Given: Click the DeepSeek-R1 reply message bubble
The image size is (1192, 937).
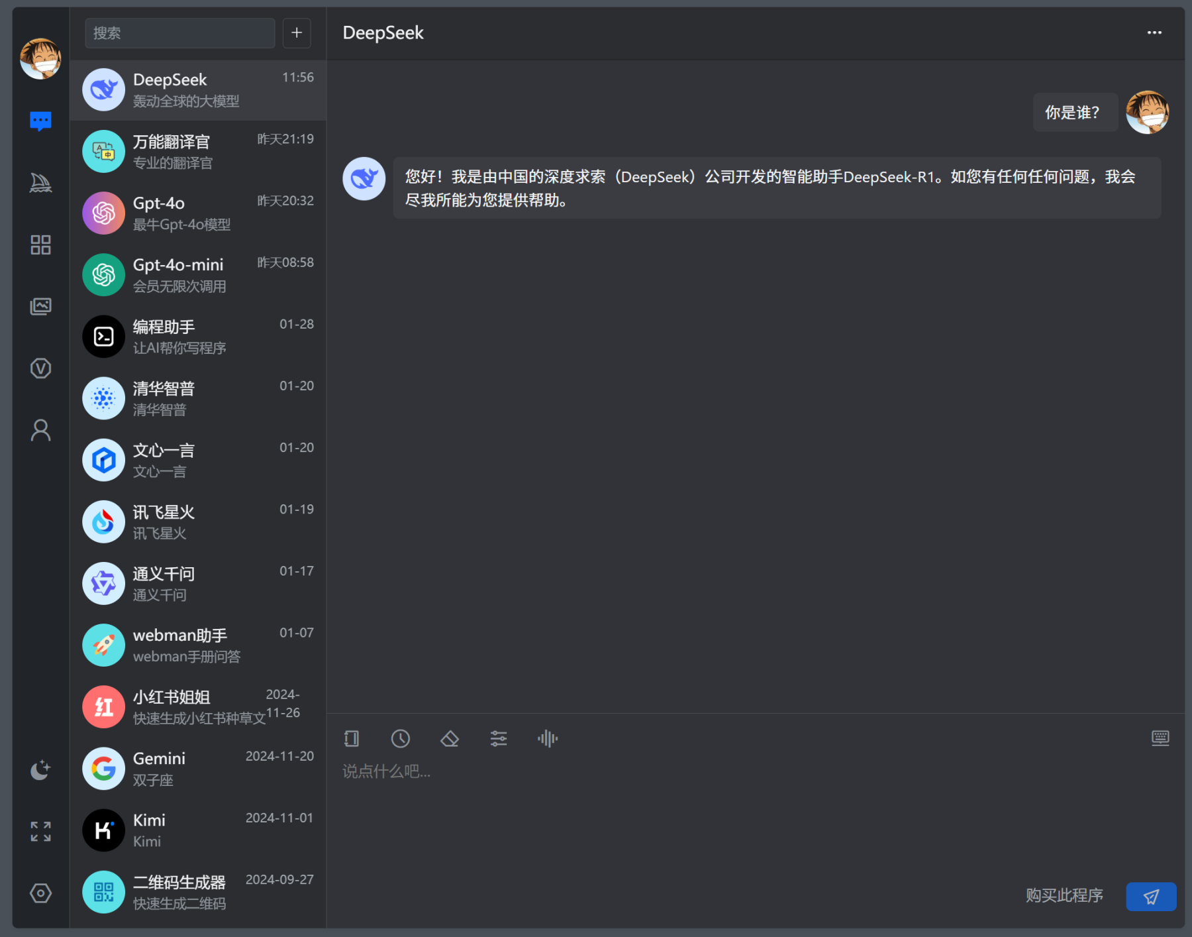Looking at the screenshot, I should coord(777,188).
